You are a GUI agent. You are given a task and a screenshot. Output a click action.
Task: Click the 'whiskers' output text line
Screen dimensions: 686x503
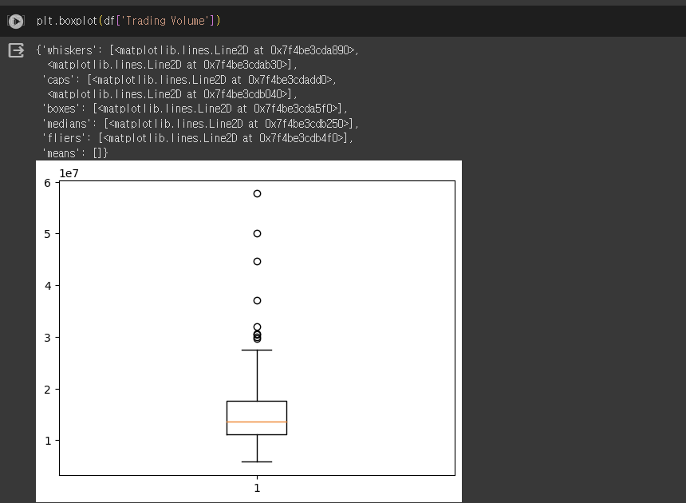tap(197, 50)
